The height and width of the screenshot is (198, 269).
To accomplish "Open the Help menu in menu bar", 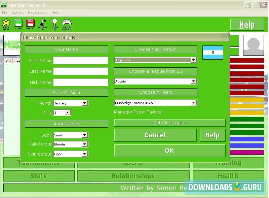I will (x=55, y=12).
